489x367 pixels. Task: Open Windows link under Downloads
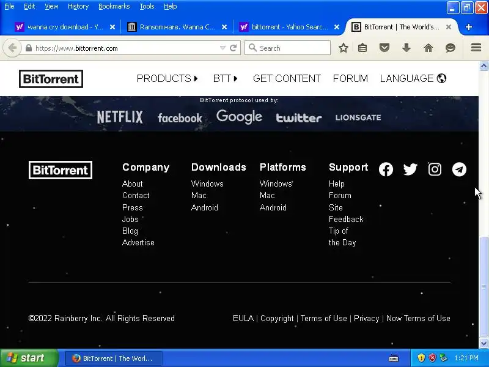point(207,183)
